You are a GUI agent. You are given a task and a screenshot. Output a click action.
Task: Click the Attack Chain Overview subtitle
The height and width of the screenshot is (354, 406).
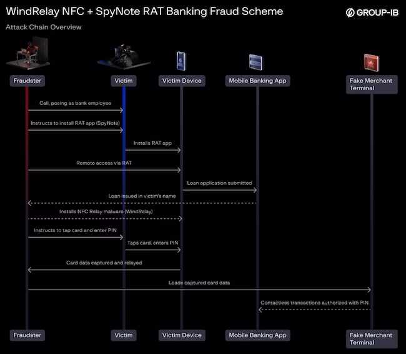pos(44,27)
